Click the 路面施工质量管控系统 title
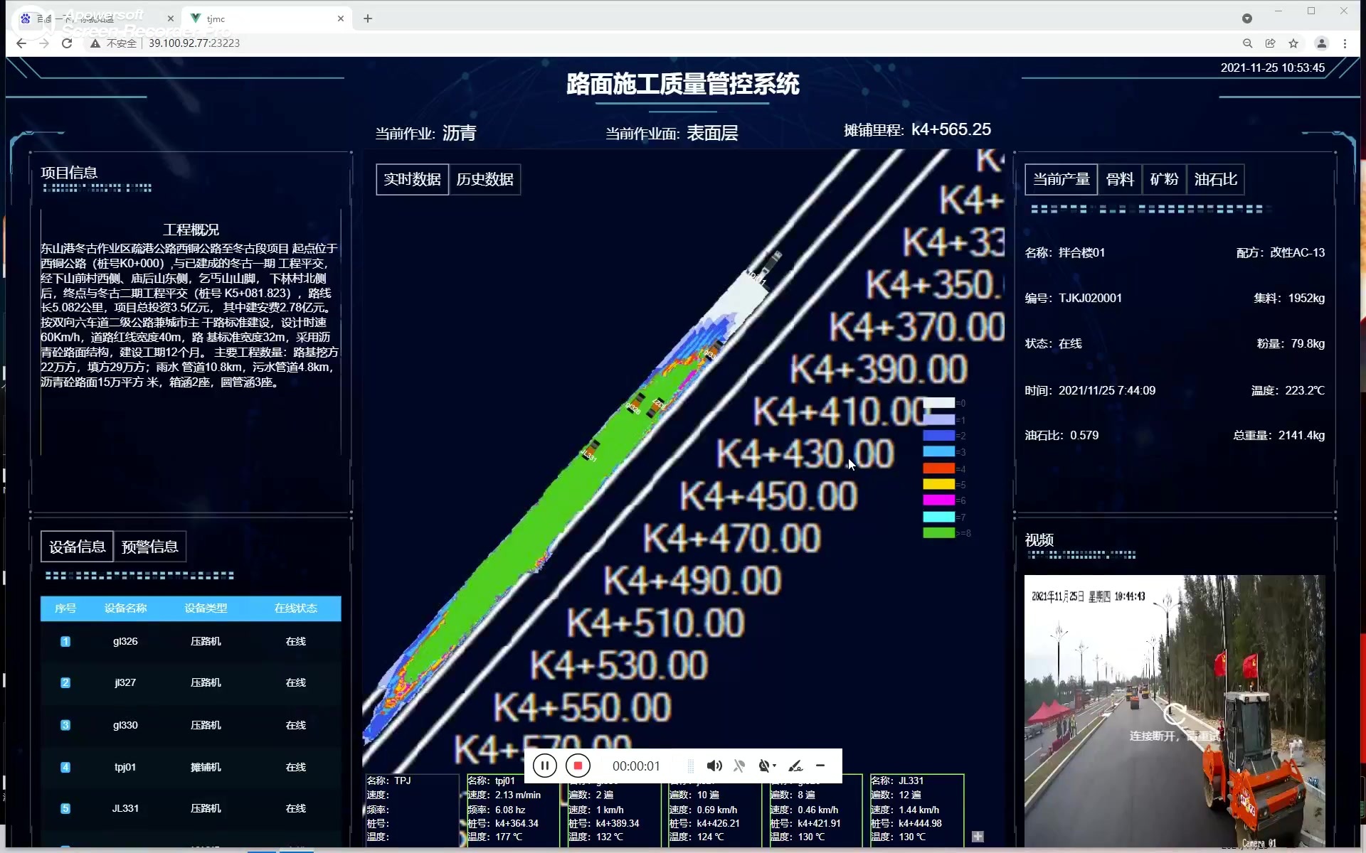The height and width of the screenshot is (853, 1366). (x=683, y=84)
